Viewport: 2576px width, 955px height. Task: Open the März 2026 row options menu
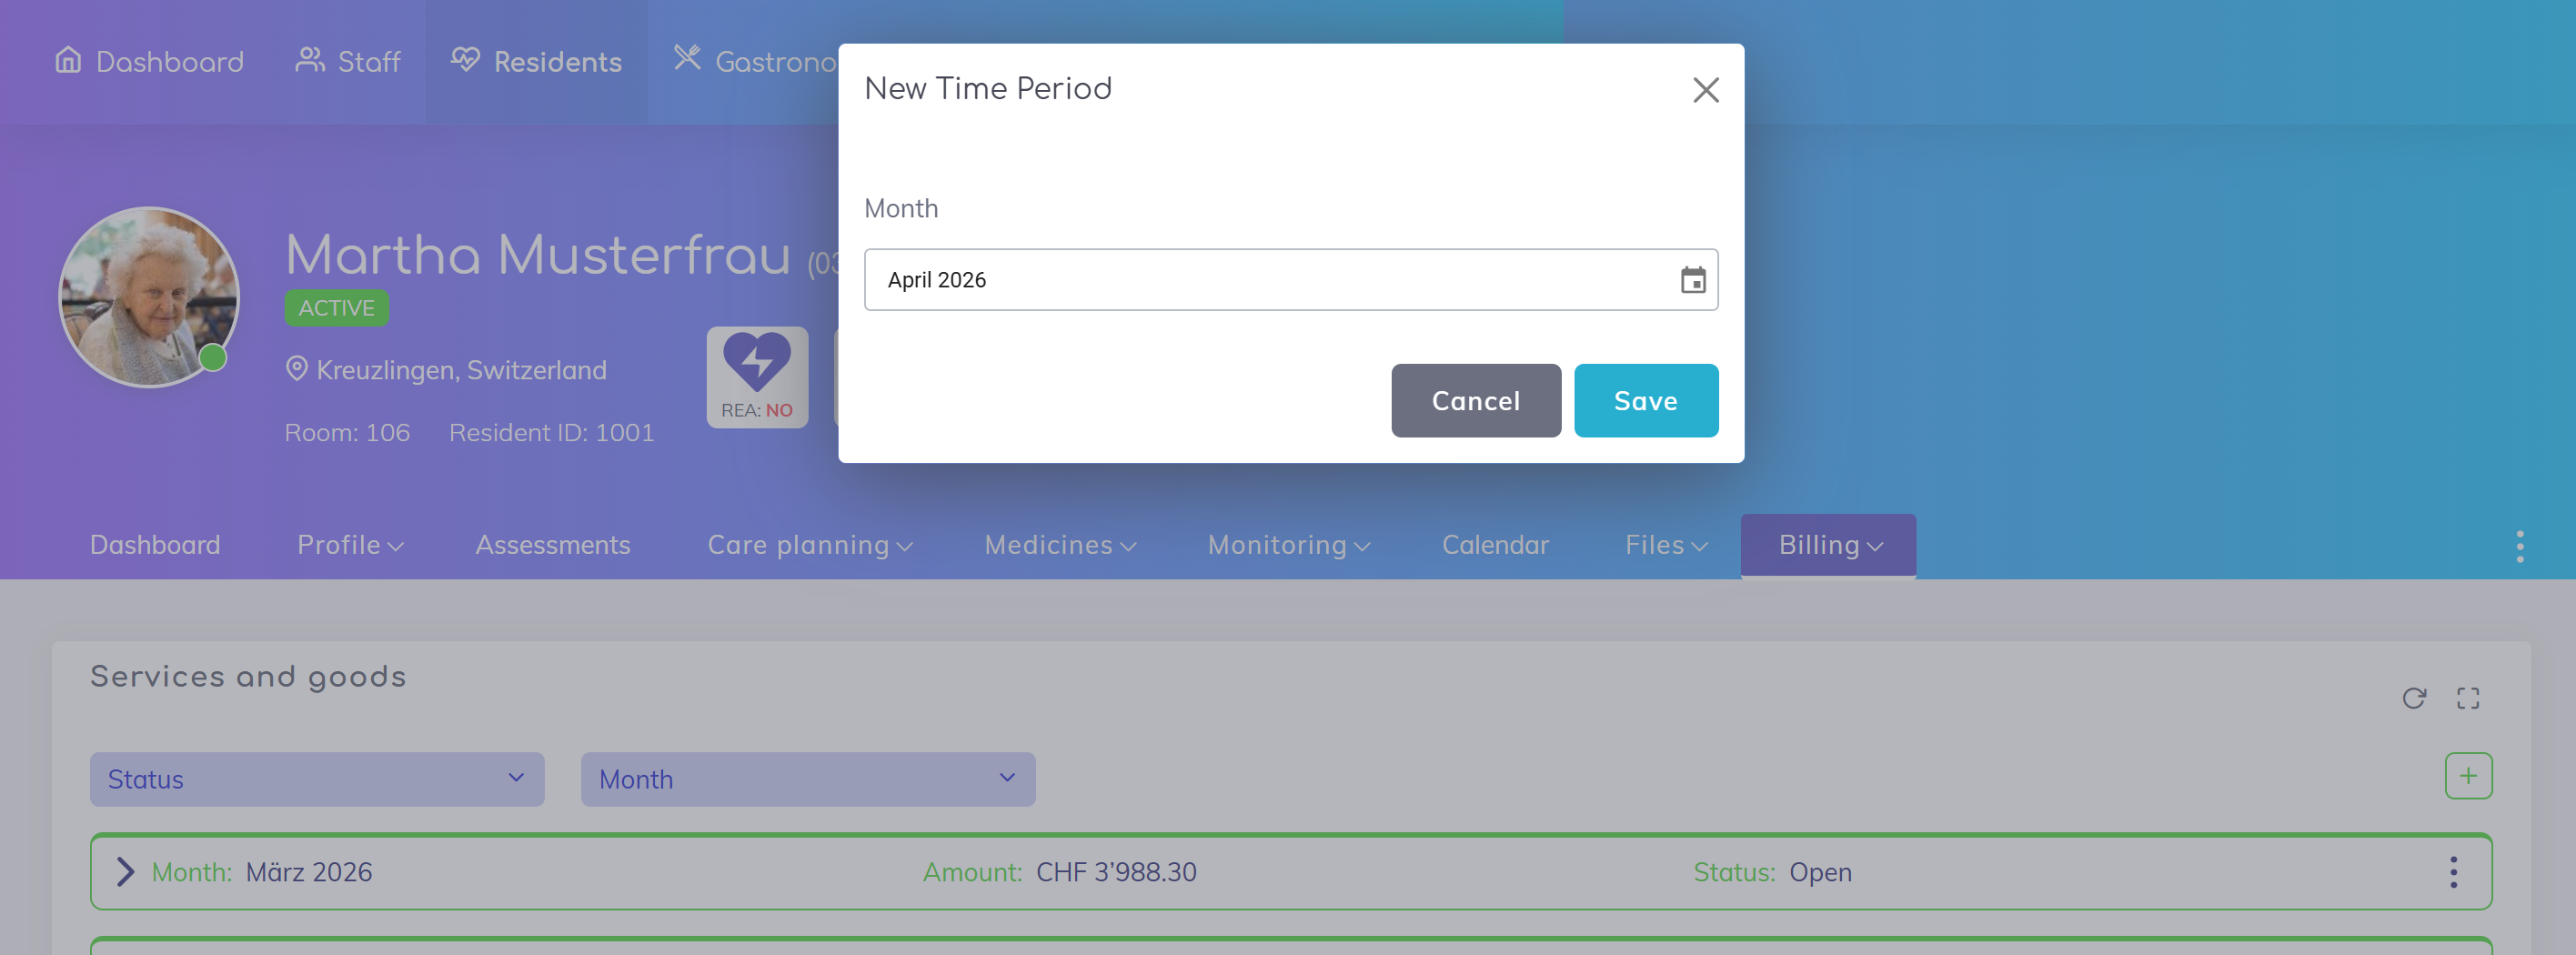pyautogui.click(x=2453, y=872)
